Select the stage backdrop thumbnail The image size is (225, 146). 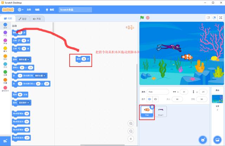tap(217, 99)
